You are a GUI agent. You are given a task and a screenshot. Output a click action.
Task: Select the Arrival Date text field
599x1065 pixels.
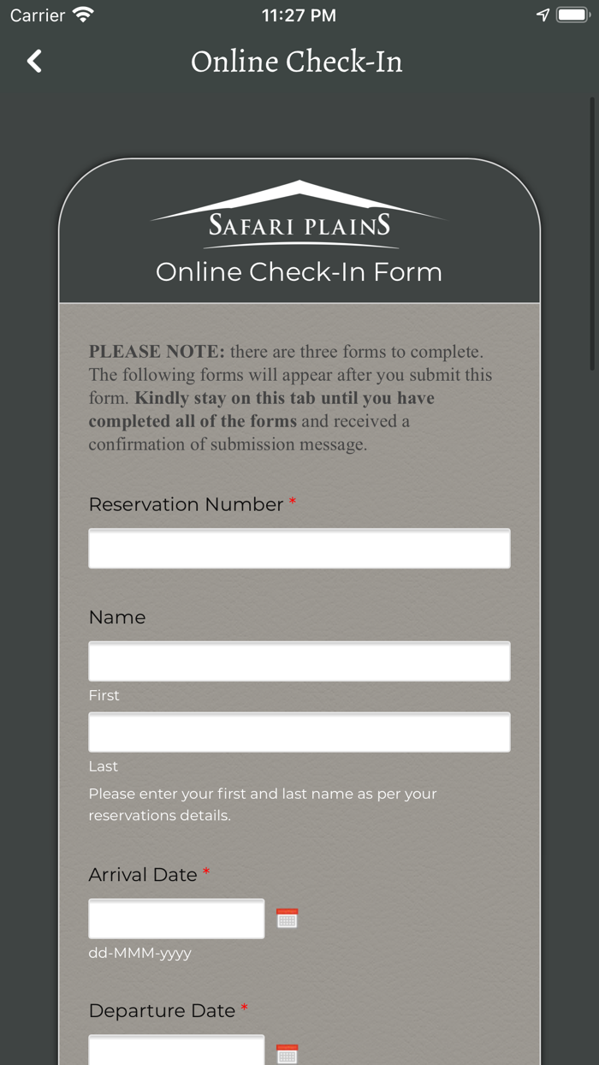[176, 919]
